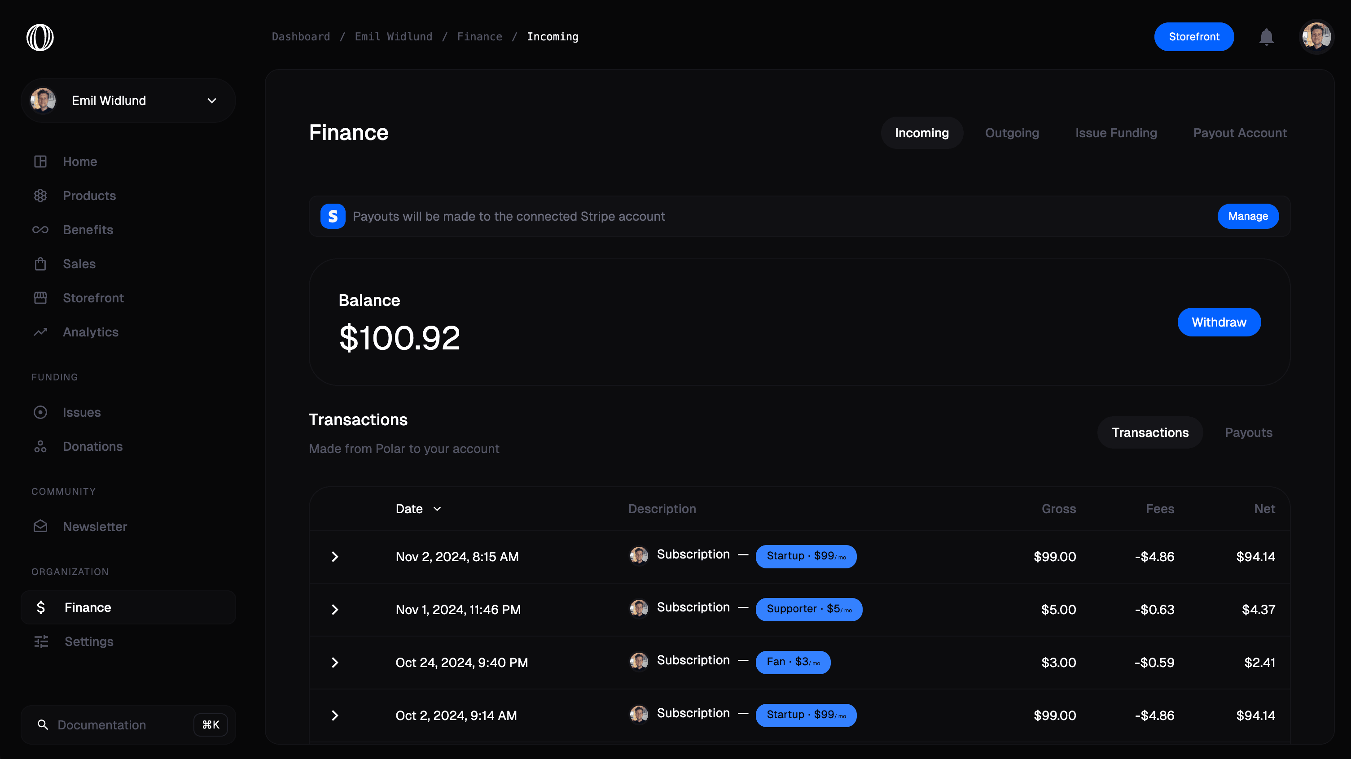Open the Home section in sidebar
Image resolution: width=1351 pixels, height=759 pixels.
(x=80, y=161)
